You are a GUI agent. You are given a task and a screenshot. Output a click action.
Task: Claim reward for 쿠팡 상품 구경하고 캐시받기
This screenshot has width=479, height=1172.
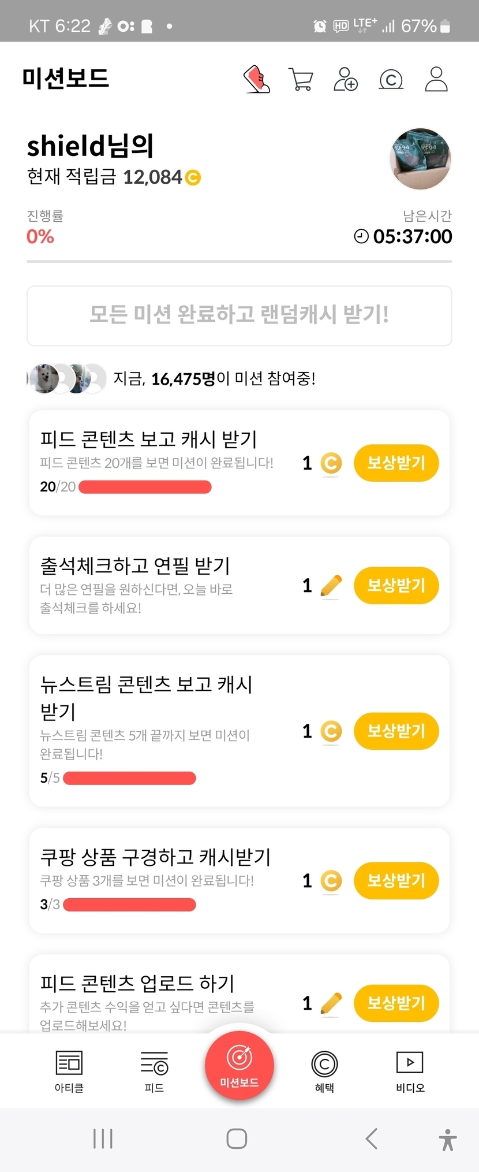click(x=396, y=880)
